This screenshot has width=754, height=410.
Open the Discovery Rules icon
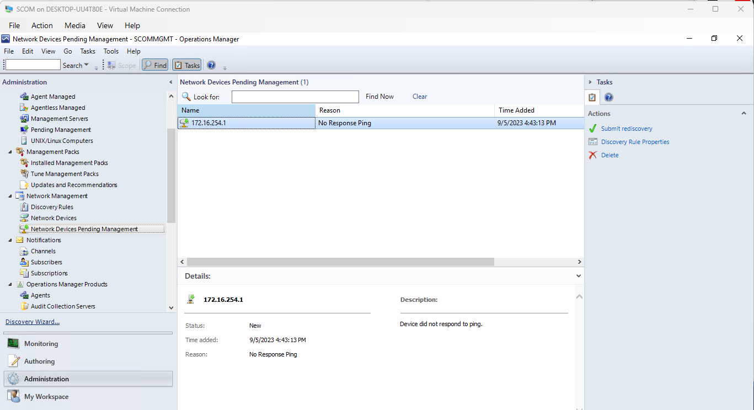(24, 207)
